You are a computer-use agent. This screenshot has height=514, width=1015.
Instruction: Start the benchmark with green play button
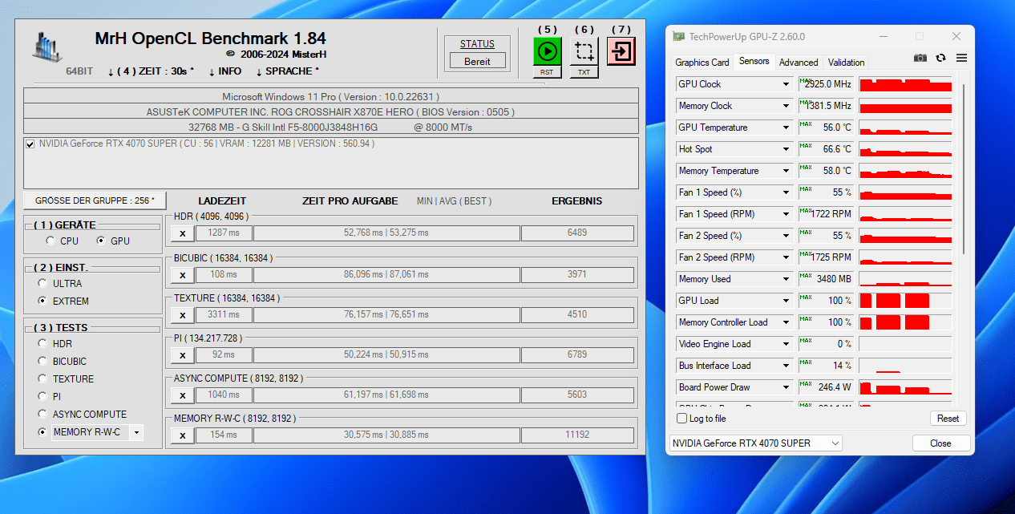(547, 51)
